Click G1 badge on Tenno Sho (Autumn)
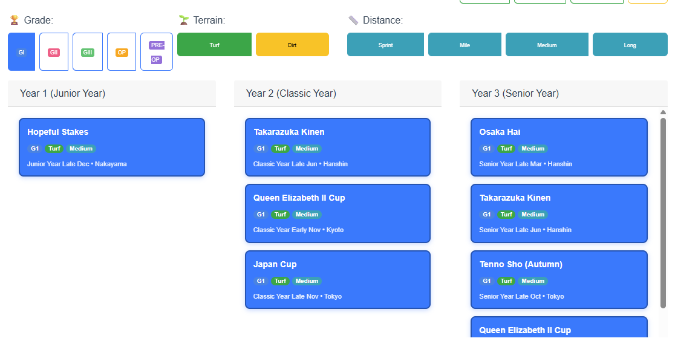The width and height of the screenshot is (675, 344). pyautogui.click(x=486, y=281)
